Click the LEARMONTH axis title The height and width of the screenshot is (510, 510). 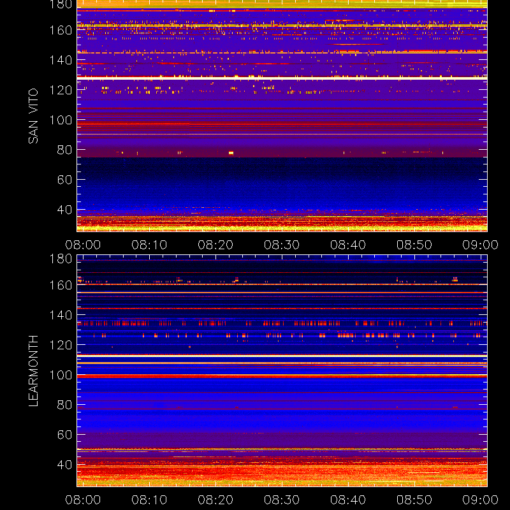(x=33, y=371)
